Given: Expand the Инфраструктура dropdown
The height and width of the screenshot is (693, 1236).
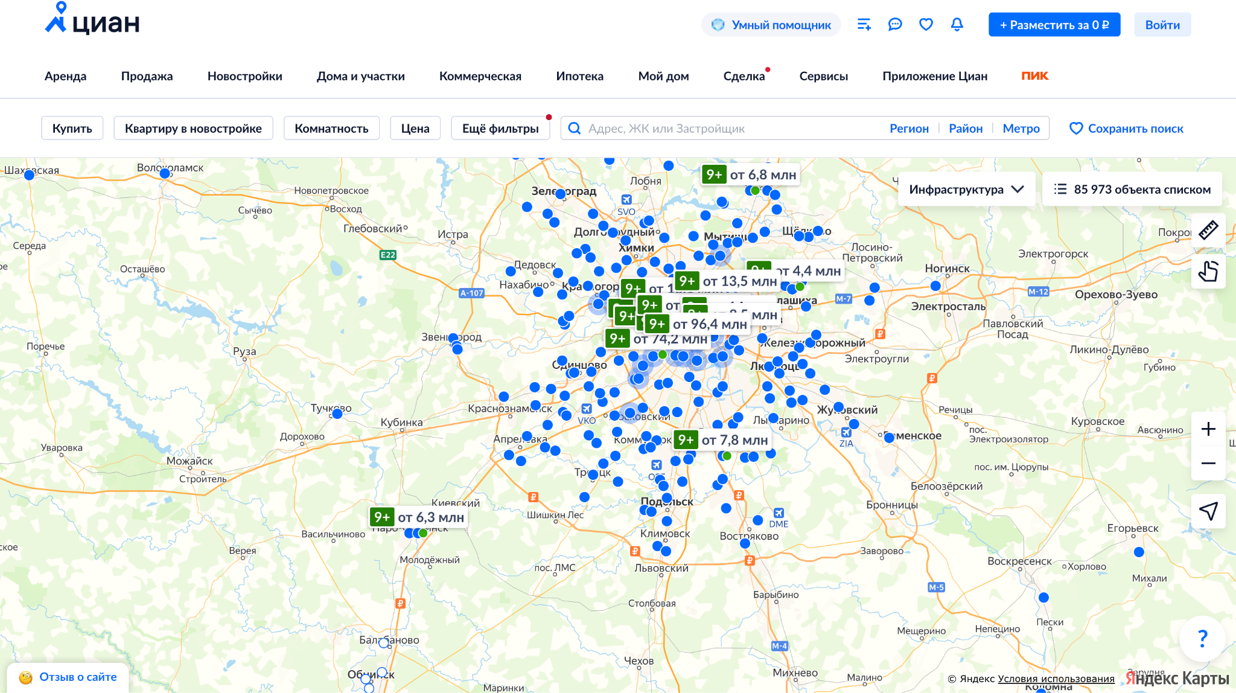Looking at the screenshot, I should coord(966,190).
